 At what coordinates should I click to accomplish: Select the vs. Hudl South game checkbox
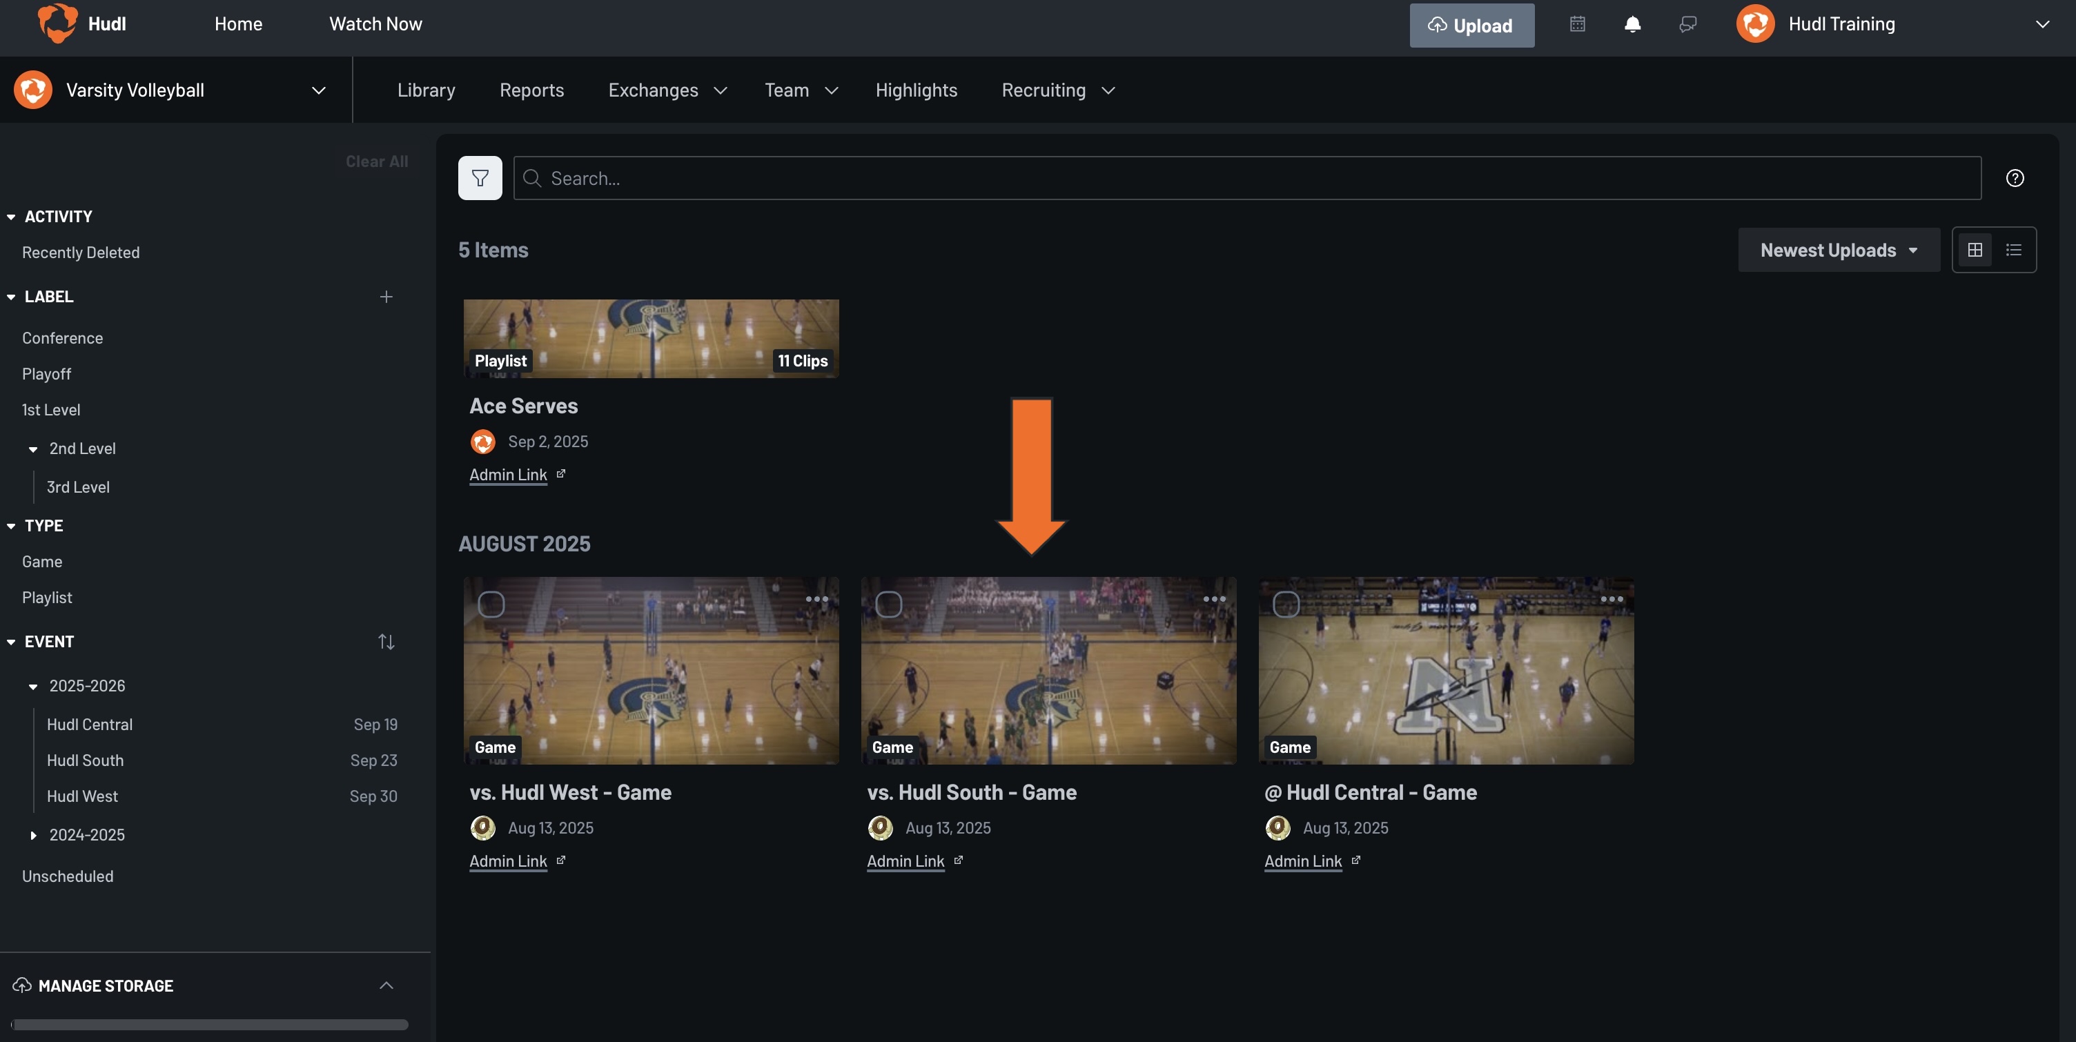click(888, 604)
